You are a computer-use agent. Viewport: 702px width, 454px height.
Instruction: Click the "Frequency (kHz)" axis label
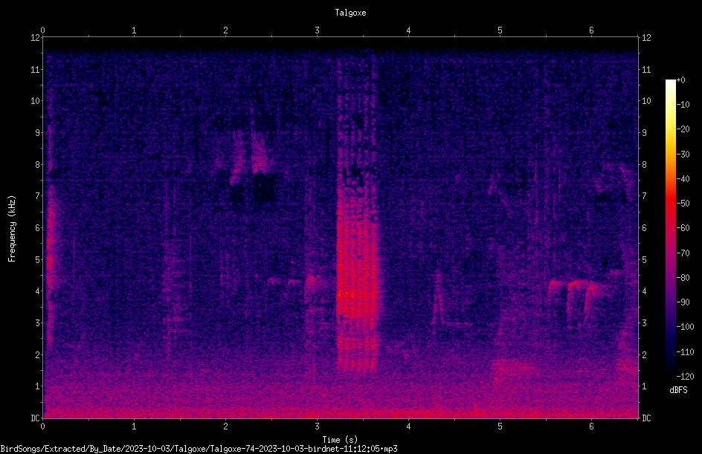point(12,229)
